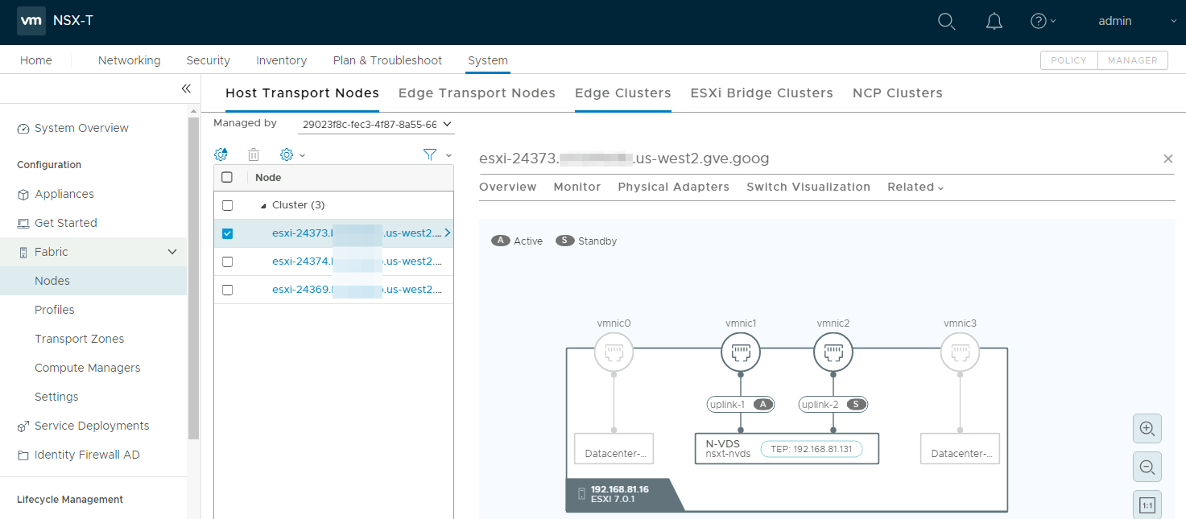The width and height of the screenshot is (1186, 519).
Task: Switch to ESXi Bridge Clusters tab
Action: (762, 93)
